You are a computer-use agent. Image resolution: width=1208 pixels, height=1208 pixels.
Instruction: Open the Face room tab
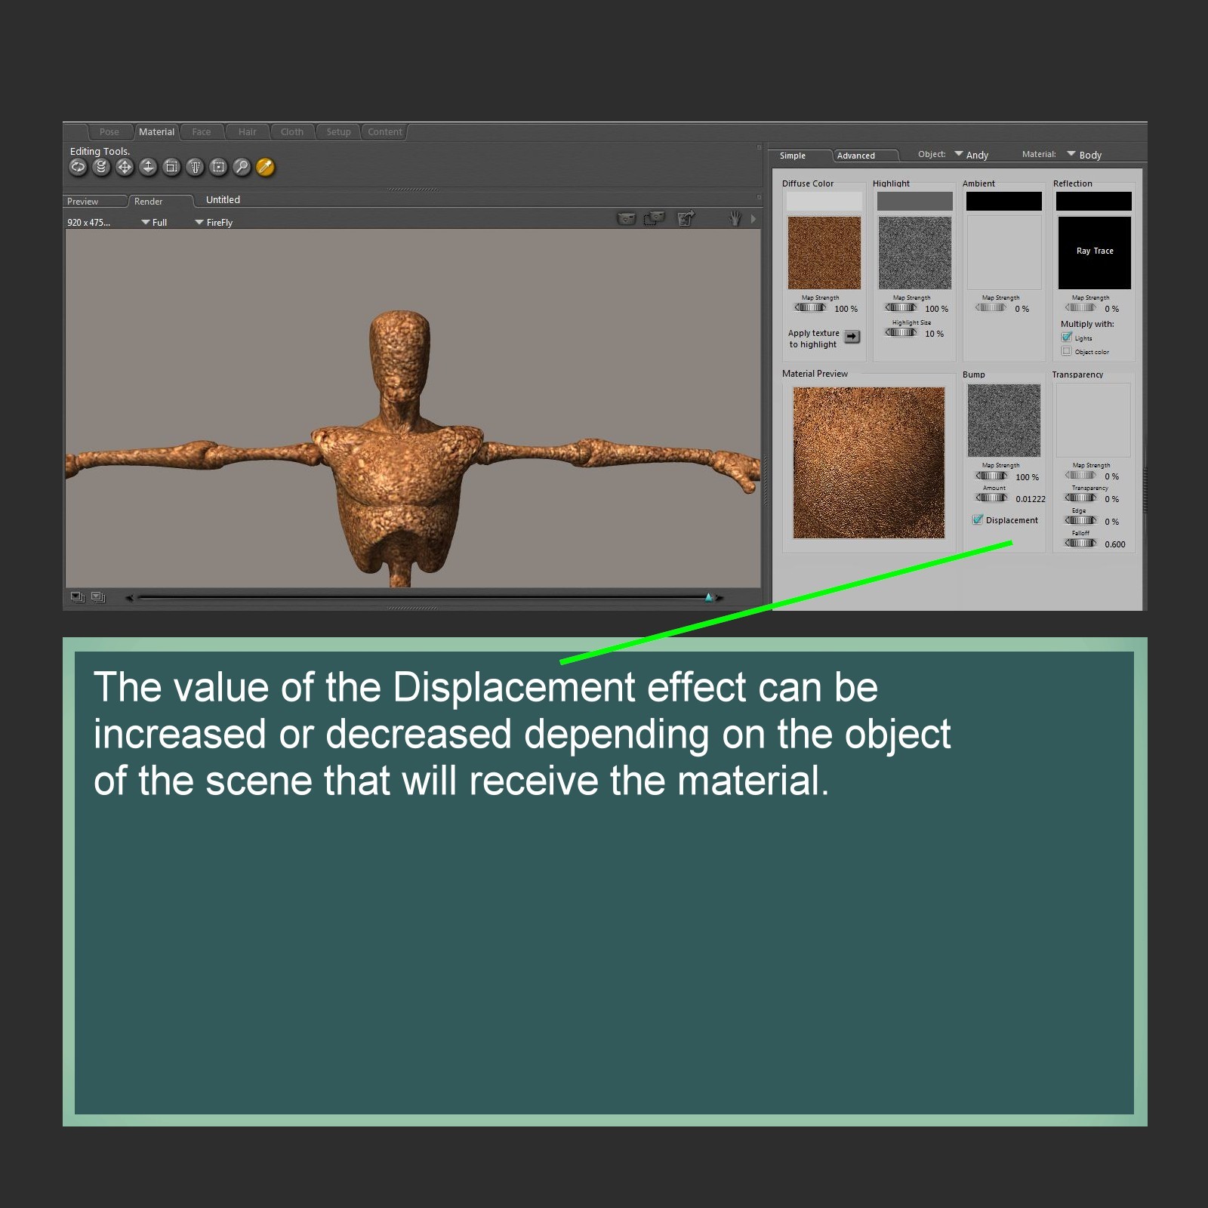202,131
